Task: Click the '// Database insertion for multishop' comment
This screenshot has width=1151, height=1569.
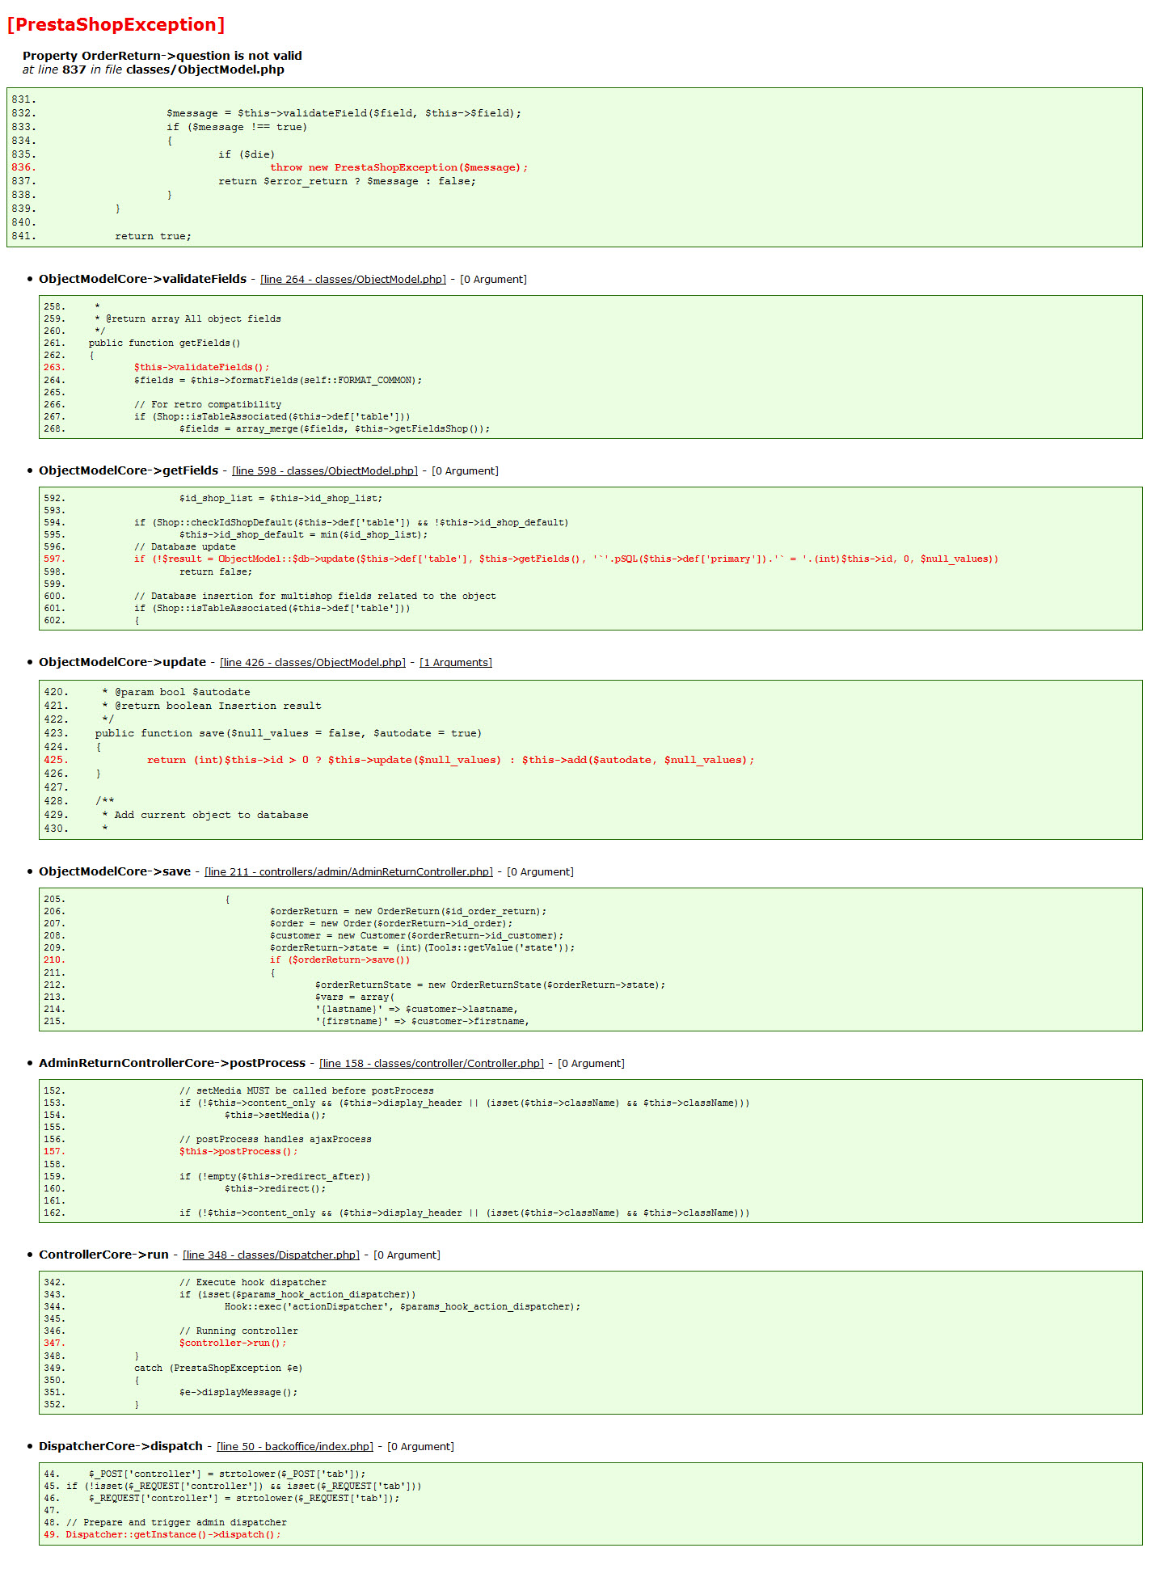Action: coord(315,597)
